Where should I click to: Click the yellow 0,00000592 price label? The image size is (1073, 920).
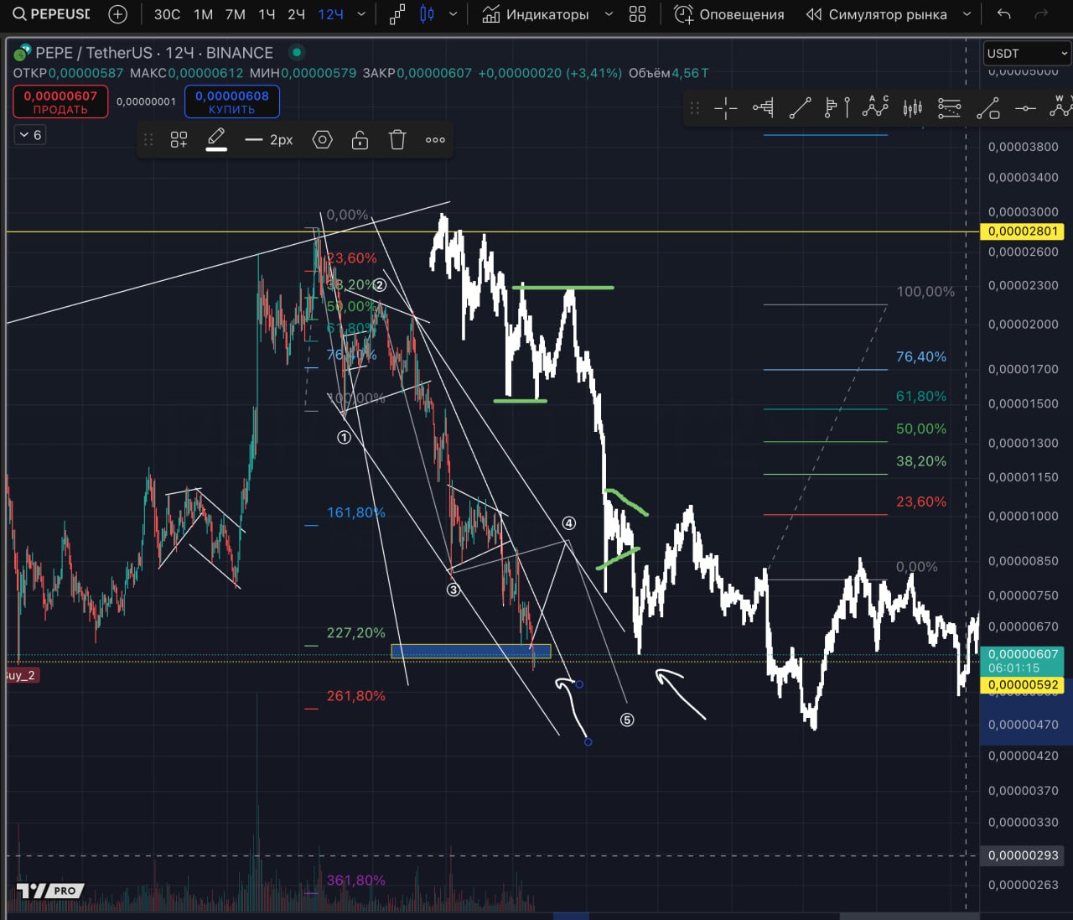tap(1022, 684)
